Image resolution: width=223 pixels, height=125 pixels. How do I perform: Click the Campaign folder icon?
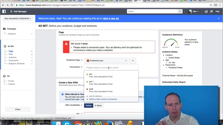coord(4,29)
